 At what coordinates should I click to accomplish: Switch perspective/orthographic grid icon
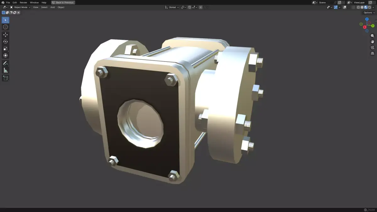[x=373, y=53]
